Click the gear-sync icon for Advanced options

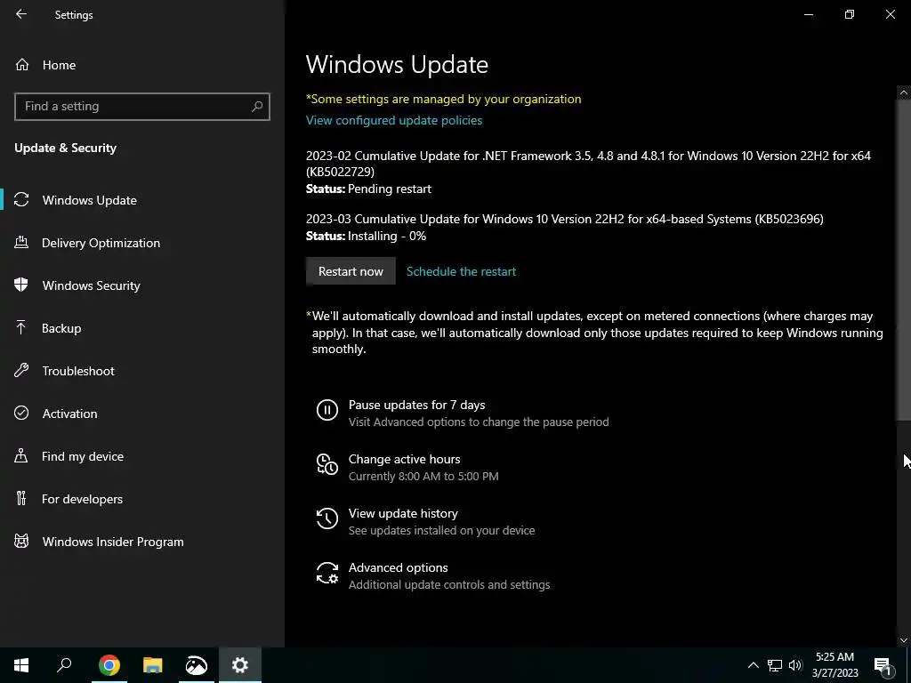click(x=327, y=573)
